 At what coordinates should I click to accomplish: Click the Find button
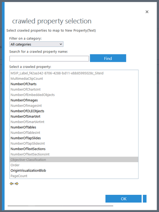(x=108, y=58)
